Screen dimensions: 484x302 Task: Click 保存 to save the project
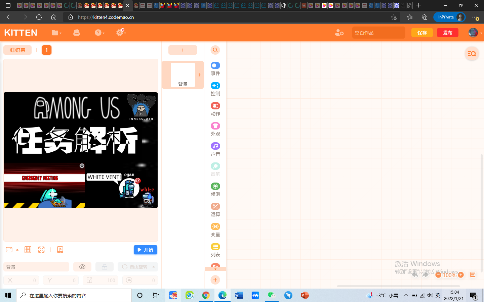422,33
